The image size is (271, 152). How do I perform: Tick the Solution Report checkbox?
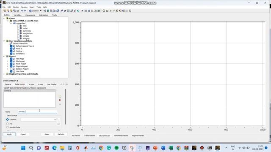coord(11,69)
